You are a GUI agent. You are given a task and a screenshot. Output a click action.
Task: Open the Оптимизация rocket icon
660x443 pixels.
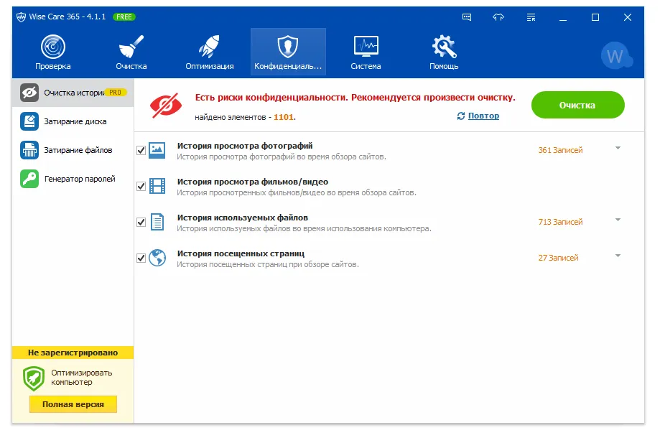point(209,46)
